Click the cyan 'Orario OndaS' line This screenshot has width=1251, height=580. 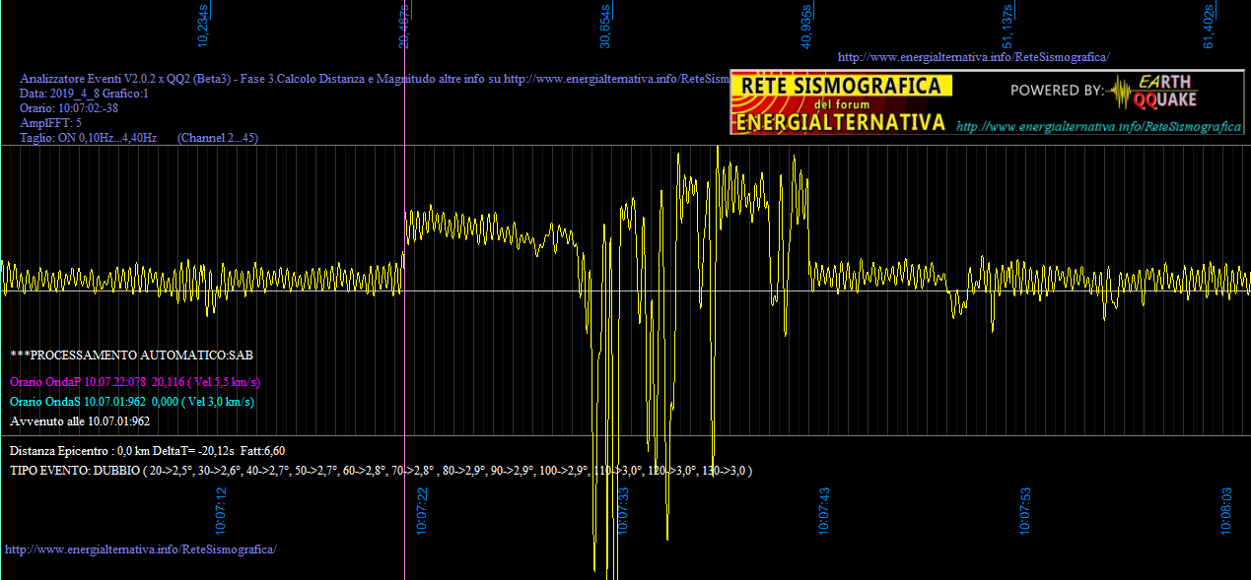click(x=132, y=401)
